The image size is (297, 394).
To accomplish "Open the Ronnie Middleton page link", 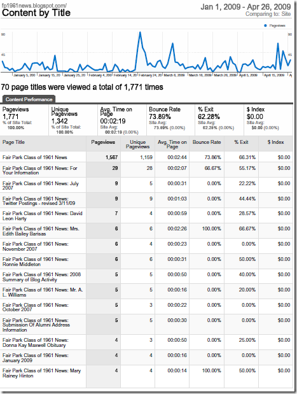I will pos(36,262).
